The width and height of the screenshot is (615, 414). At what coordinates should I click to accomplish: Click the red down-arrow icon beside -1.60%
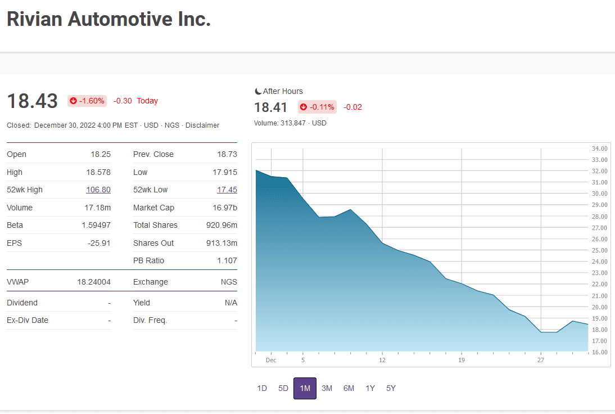click(x=73, y=101)
